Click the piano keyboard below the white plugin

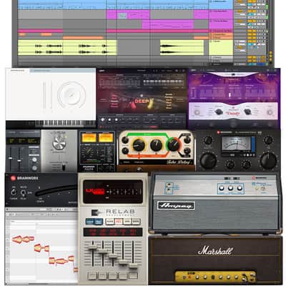pos(66,124)
